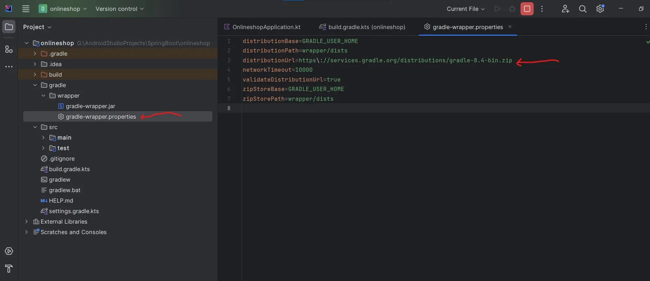Expand the build folder
The width and height of the screenshot is (650, 281).
[35, 75]
